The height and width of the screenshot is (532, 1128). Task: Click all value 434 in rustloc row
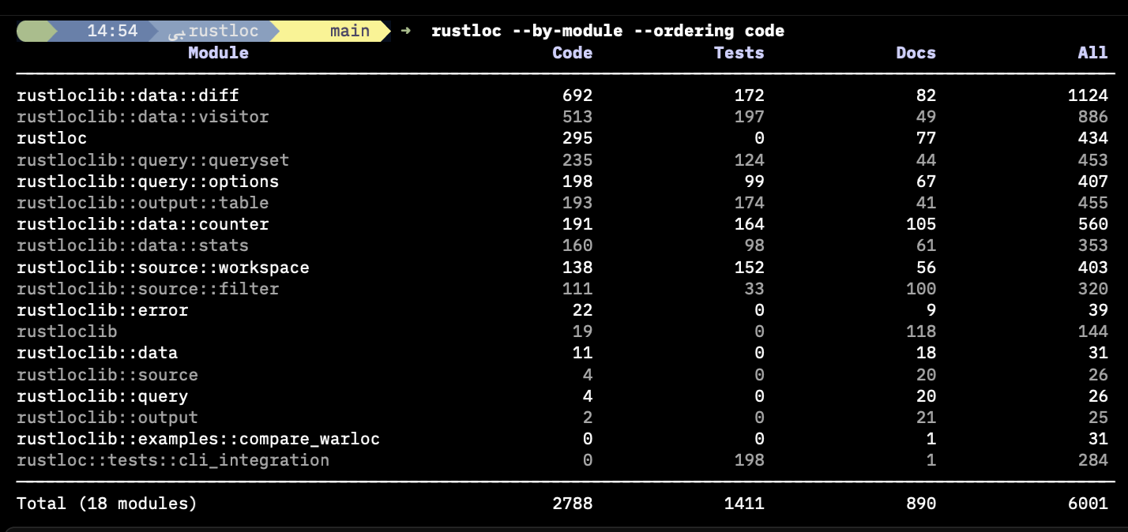point(1092,138)
